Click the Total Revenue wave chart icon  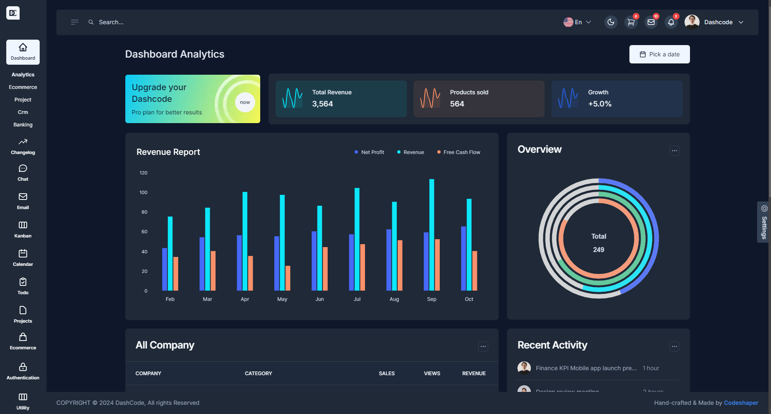[292, 98]
